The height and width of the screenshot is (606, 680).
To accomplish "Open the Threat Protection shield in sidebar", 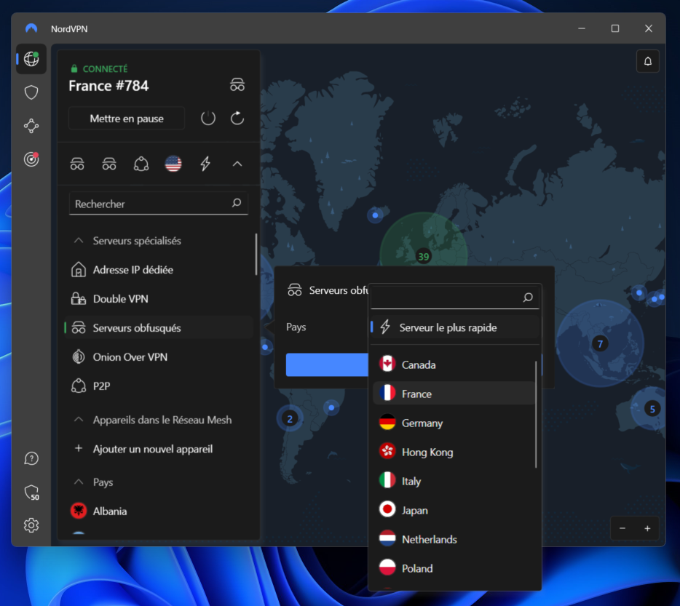I will (31, 92).
